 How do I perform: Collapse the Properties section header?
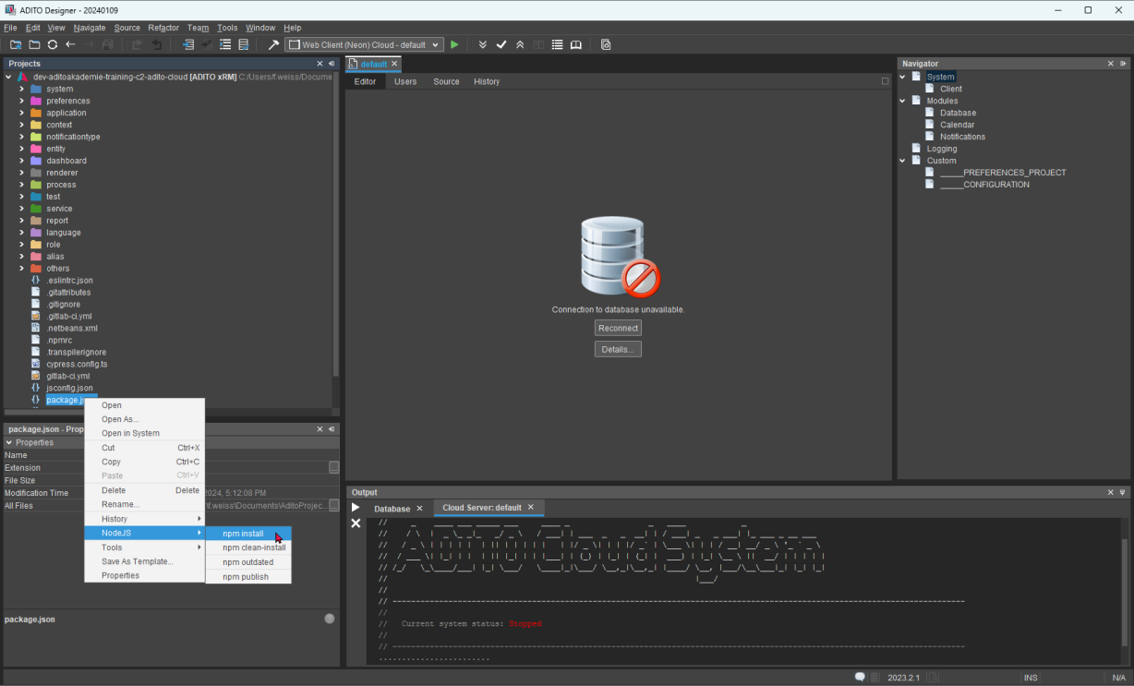coord(9,442)
